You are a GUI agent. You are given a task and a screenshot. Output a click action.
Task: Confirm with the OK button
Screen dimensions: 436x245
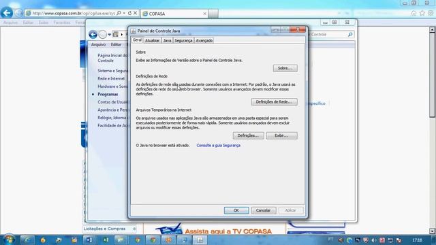236,210
